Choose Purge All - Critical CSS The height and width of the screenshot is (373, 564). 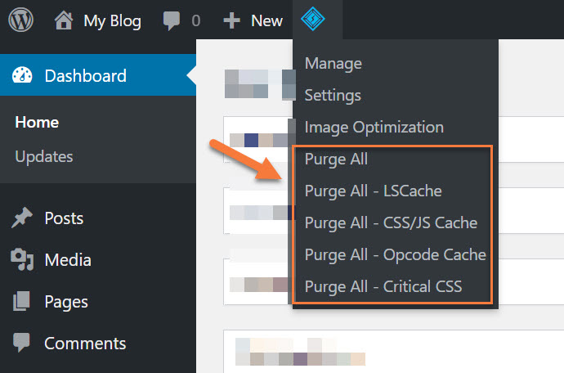383,286
